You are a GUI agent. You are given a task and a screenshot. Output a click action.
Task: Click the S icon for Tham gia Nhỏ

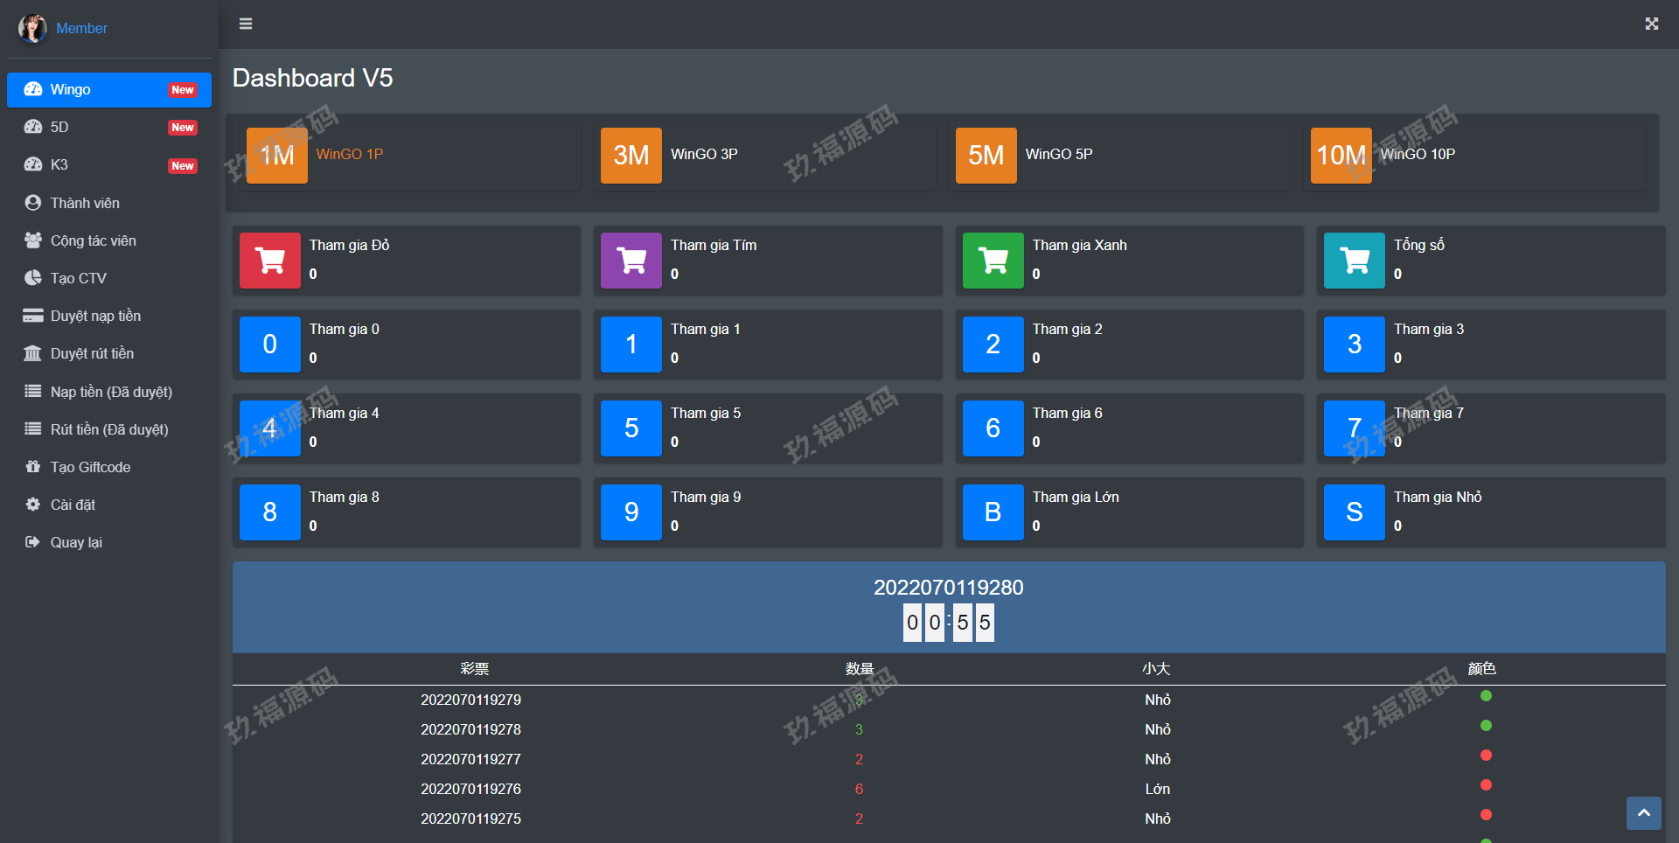pos(1354,512)
